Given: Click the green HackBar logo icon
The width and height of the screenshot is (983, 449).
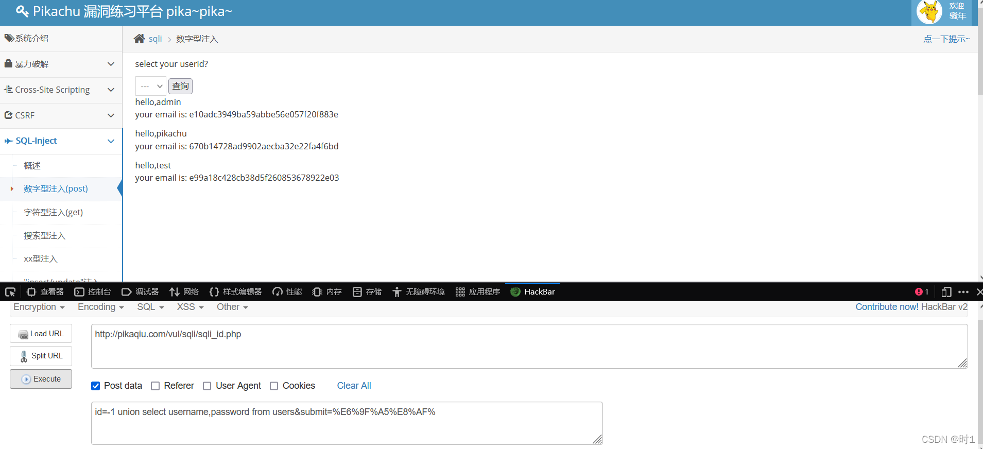Looking at the screenshot, I should 515,292.
